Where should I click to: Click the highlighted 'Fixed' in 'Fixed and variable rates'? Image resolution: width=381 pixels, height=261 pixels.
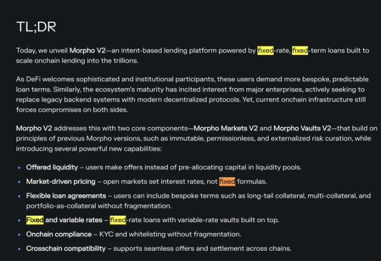[35, 220]
